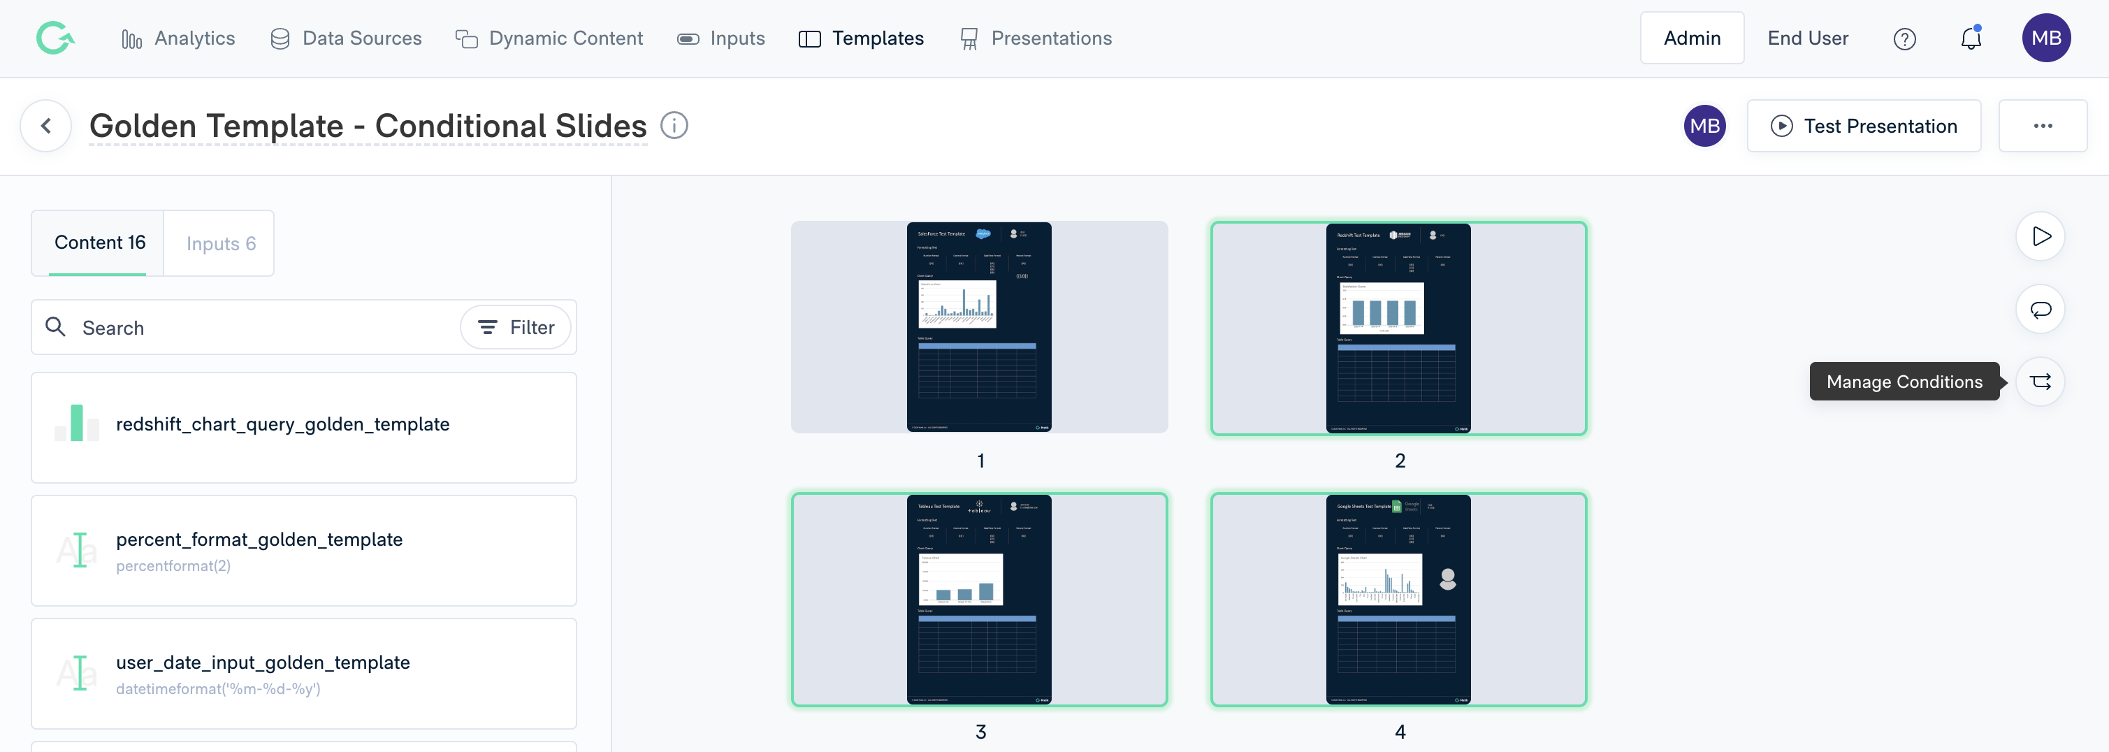This screenshot has height=752, width=2109.
Task: Click the search magnifier icon
Action: pyautogui.click(x=56, y=327)
